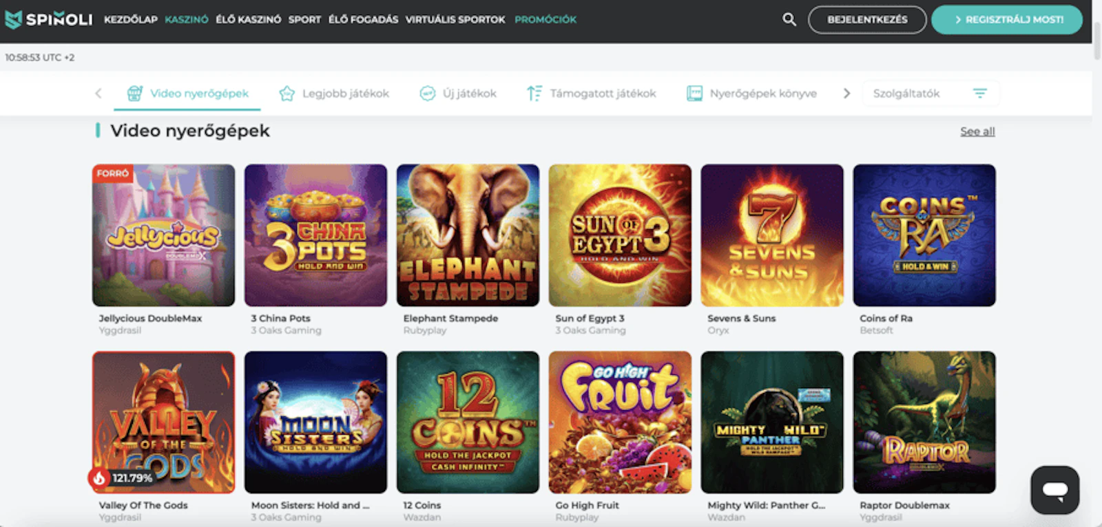This screenshot has width=1102, height=527.
Task: Launch the Coins of Ra game tile
Action: [x=924, y=235]
